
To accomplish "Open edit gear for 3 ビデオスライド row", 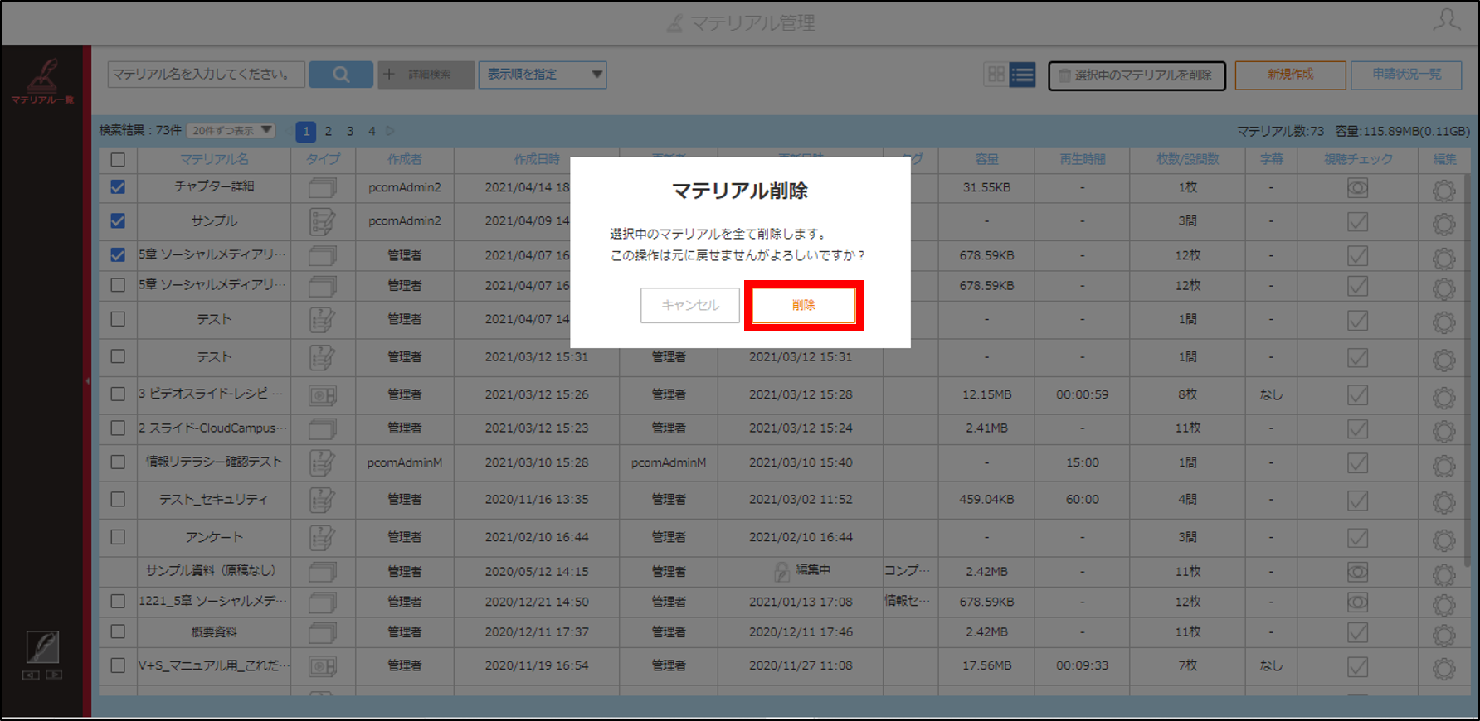I will (x=1443, y=398).
